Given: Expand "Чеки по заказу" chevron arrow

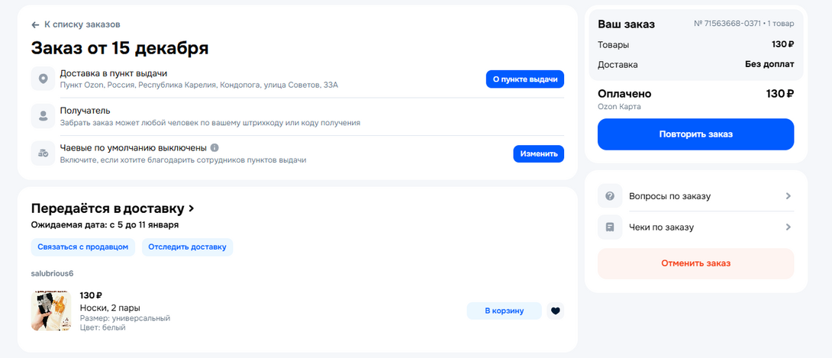Looking at the screenshot, I should (788, 227).
